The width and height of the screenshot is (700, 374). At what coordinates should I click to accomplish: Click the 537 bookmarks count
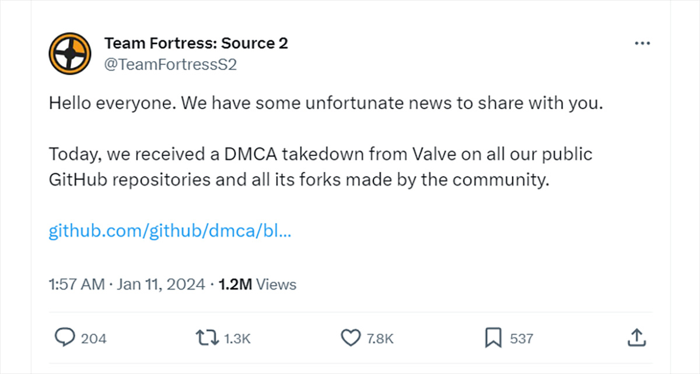click(x=521, y=338)
